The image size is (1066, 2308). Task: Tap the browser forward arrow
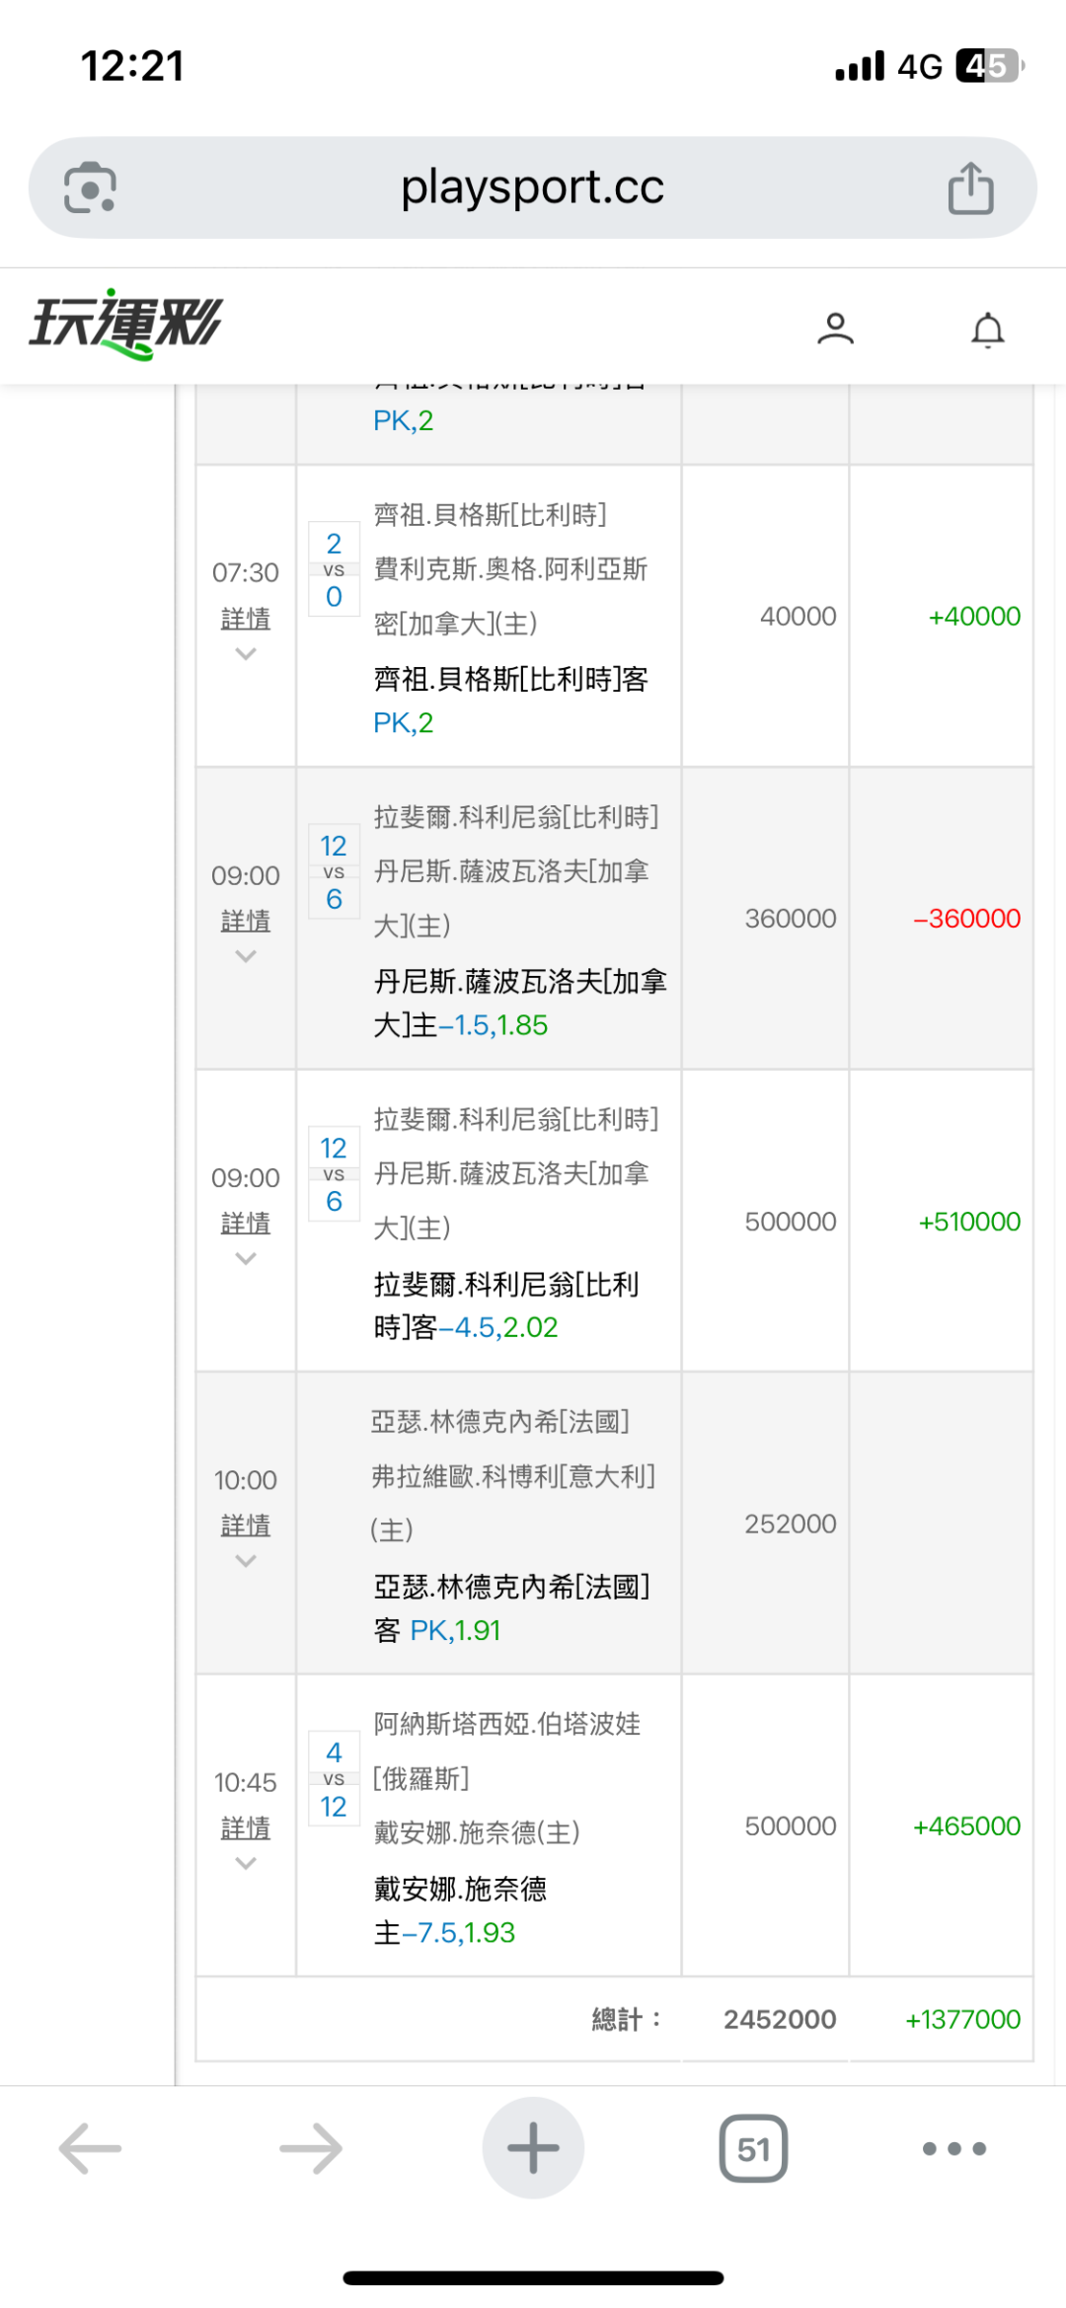coord(310,2148)
